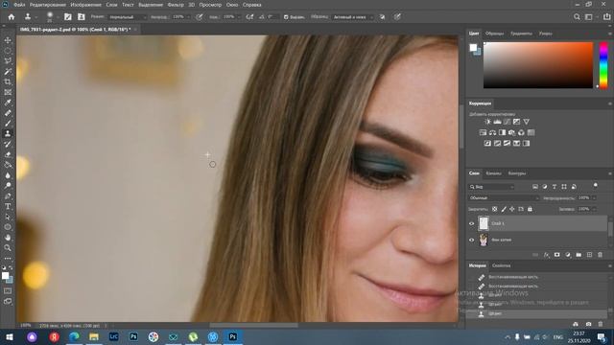Toggle the Выравн. (Aligned) checkbox

point(286,17)
